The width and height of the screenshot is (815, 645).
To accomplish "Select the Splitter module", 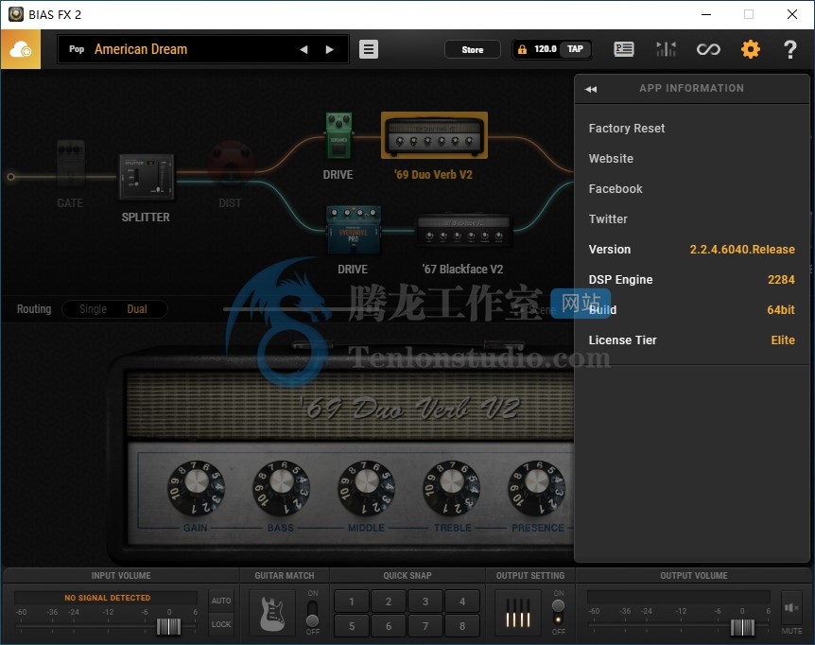I will point(147,177).
